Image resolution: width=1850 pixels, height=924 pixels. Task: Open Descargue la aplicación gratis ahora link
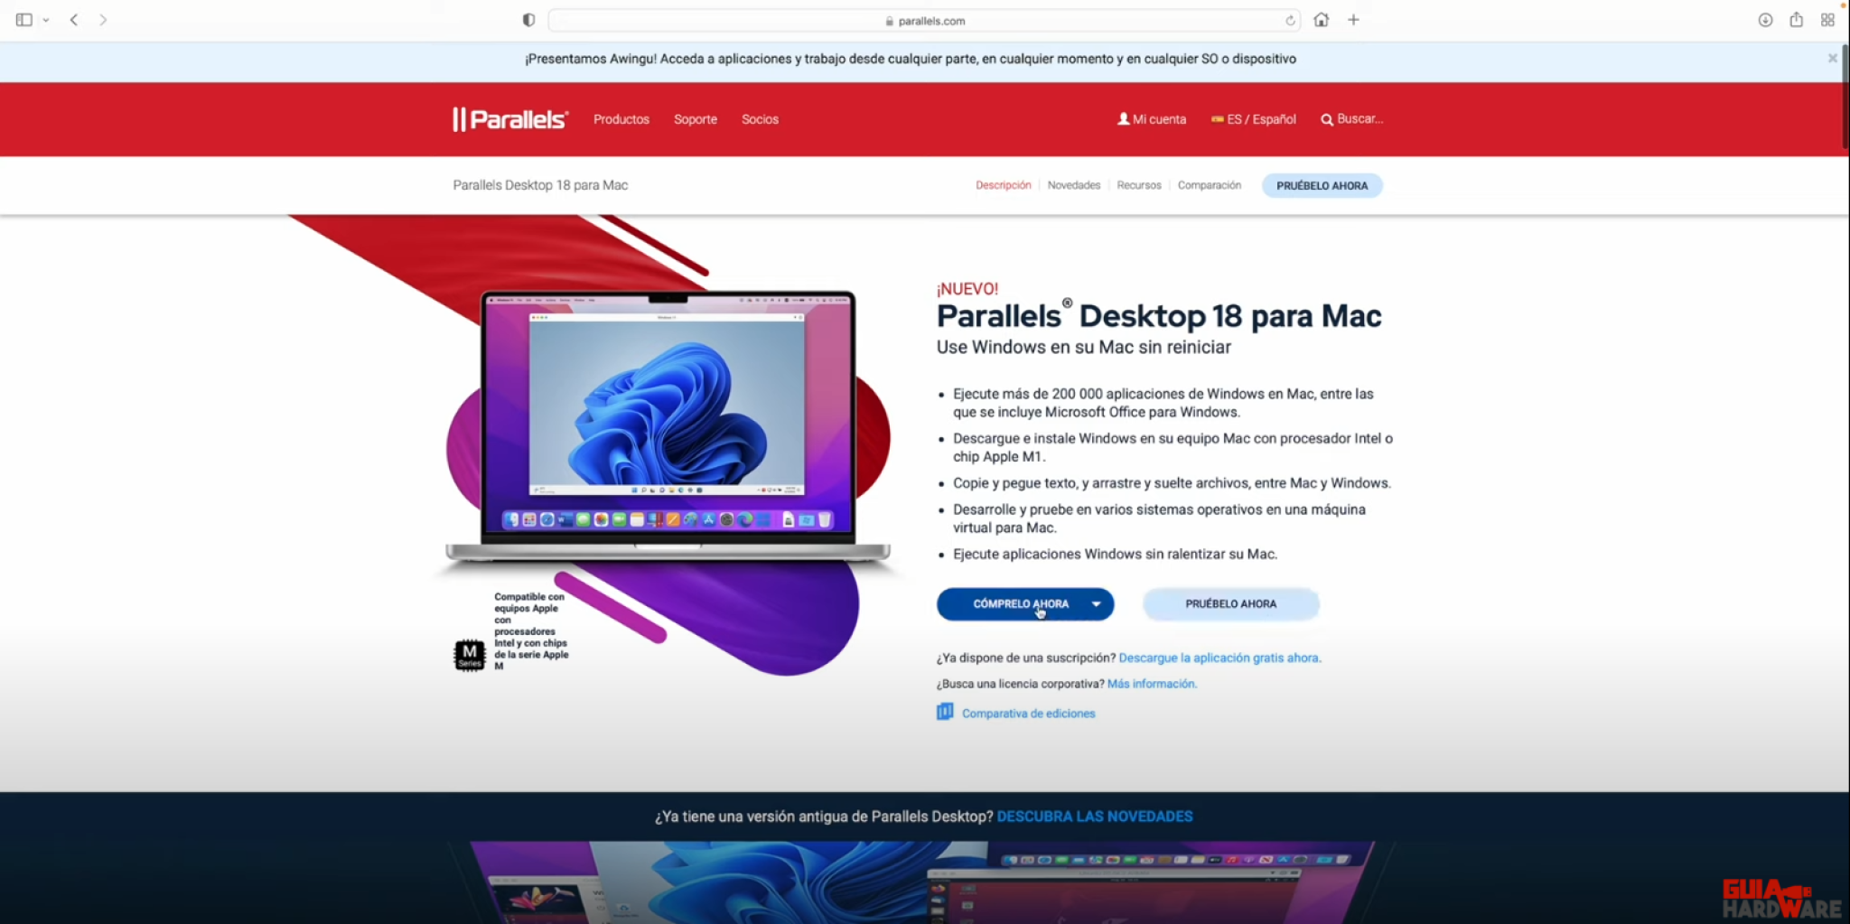click(1219, 658)
